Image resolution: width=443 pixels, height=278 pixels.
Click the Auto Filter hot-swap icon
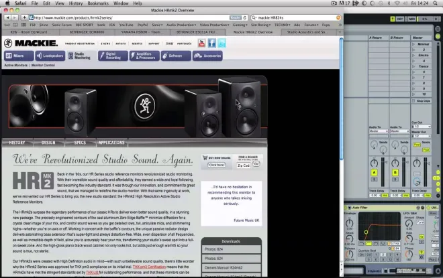point(418,208)
